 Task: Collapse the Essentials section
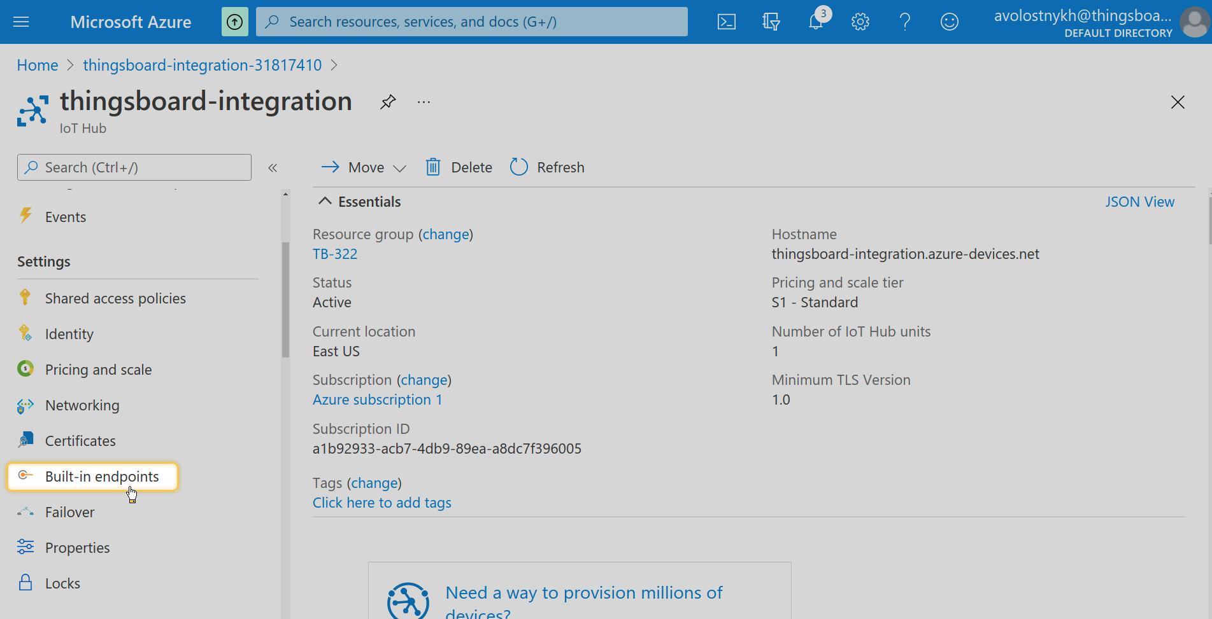click(325, 201)
